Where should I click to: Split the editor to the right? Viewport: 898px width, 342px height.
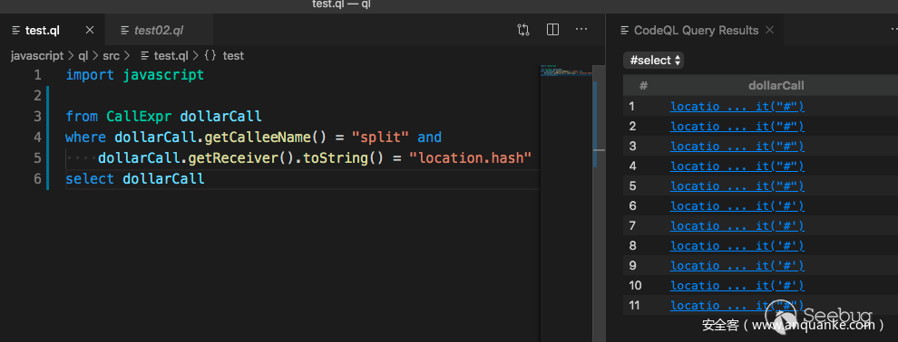coord(552,30)
